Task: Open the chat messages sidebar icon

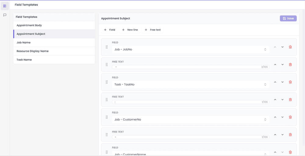Action: pyautogui.click(x=5, y=15)
